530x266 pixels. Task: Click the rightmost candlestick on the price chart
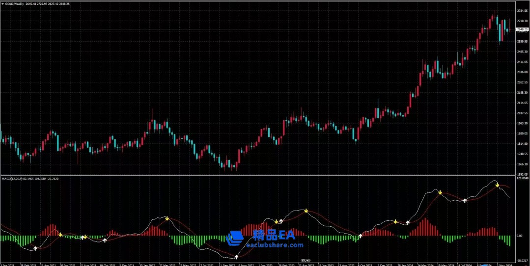(509, 27)
